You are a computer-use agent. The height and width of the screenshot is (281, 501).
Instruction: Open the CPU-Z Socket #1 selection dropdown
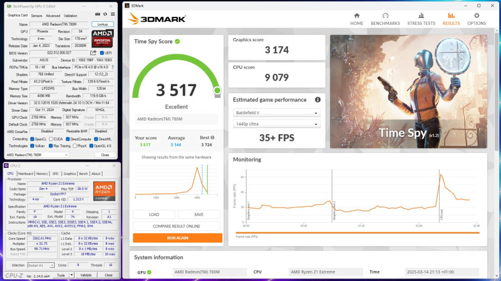point(41,265)
